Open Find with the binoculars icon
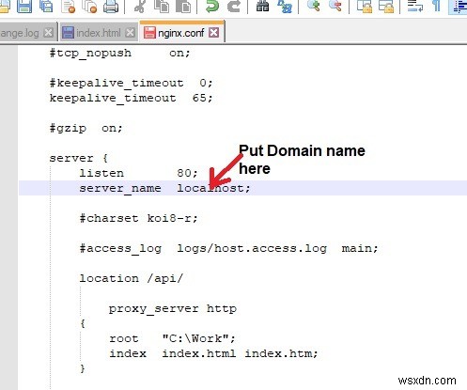 click(x=263, y=6)
